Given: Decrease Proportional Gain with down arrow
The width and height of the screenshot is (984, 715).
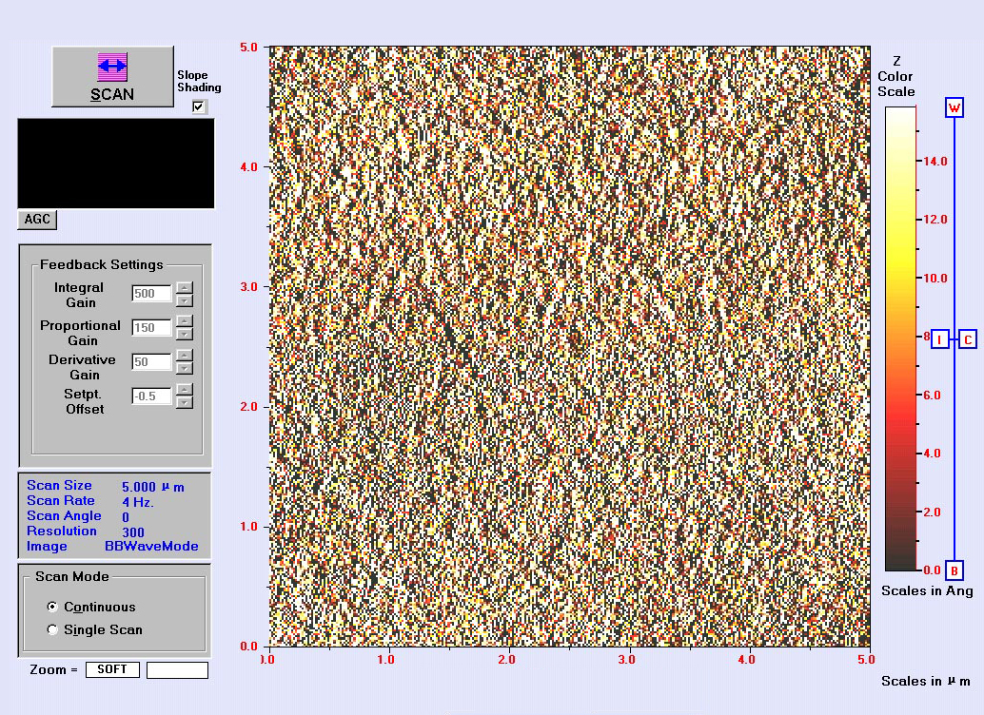Looking at the screenshot, I should coord(185,335).
